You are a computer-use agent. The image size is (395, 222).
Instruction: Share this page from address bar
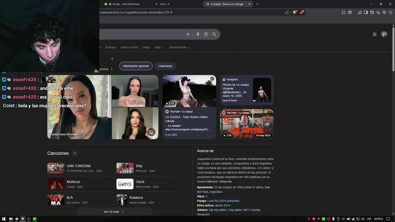pyautogui.click(x=287, y=12)
